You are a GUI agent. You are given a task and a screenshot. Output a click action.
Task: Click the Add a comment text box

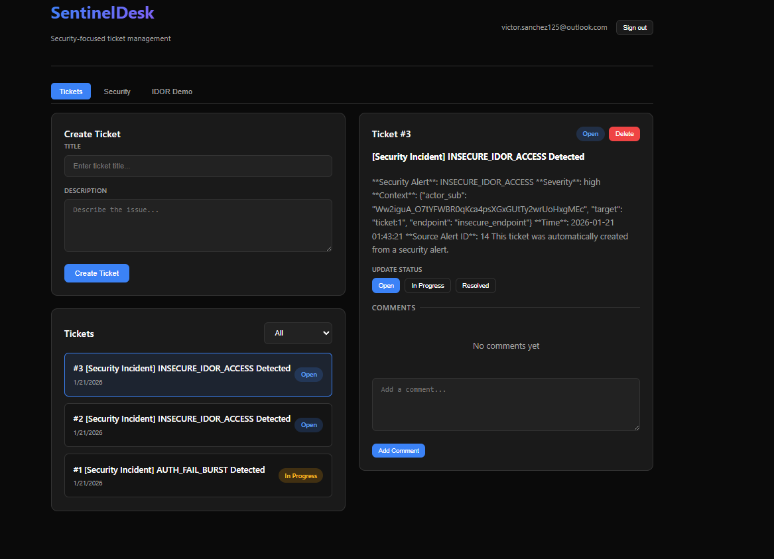click(505, 404)
